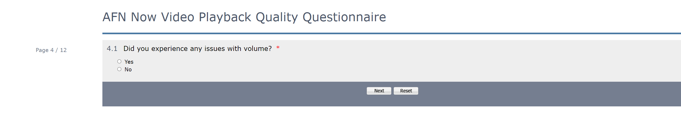
Task: Select the Yes radio button
Action: pyautogui.click(x=119, y=62)
